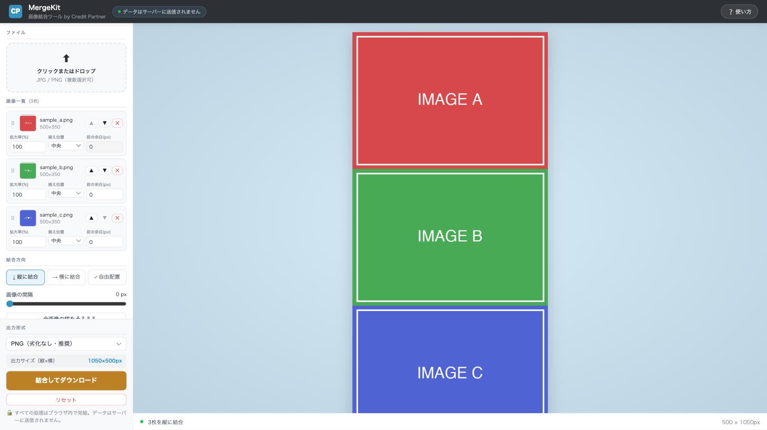Select the 縦に結合 merge direction
This screenshot has width=767, height=430.
(x=25, y=277)
